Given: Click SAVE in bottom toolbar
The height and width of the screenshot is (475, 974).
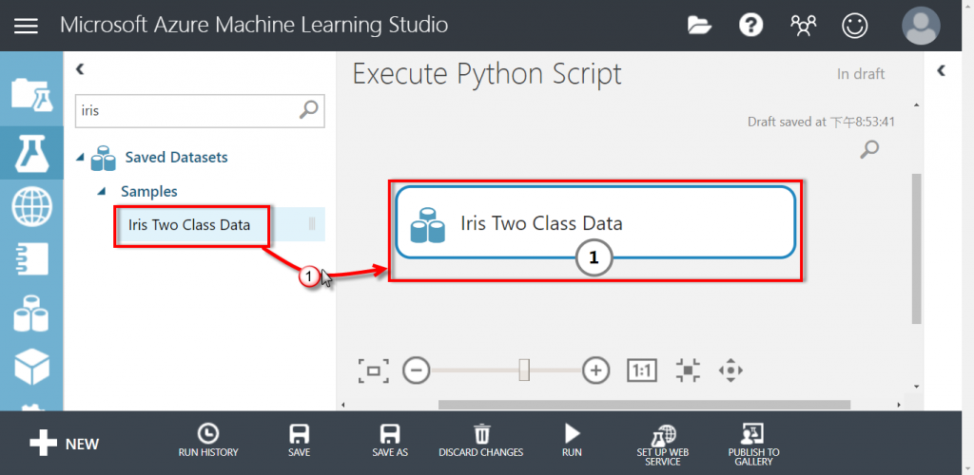Looking at the screenshot, I should click(x=299, y=441).
